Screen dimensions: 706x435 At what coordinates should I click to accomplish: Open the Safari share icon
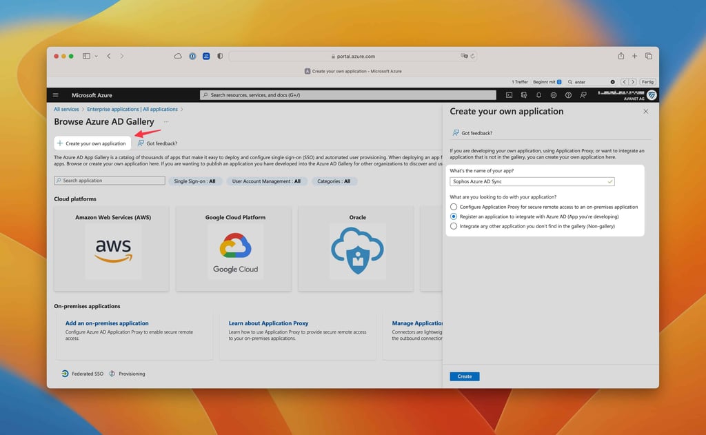click(x=621, y=56)
